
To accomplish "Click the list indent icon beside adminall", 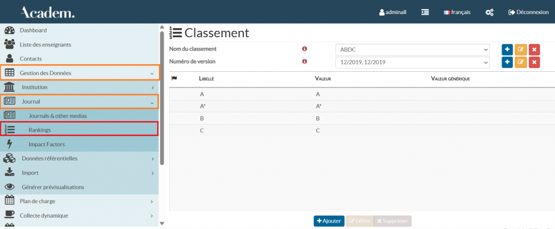I will tap(425, 12).
